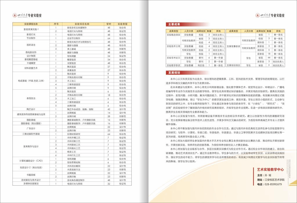Viewport: 297px width, 203px height.
Task: Click the project 现场草图绘制
Action: pyautogui.click(x=74, y=162)
